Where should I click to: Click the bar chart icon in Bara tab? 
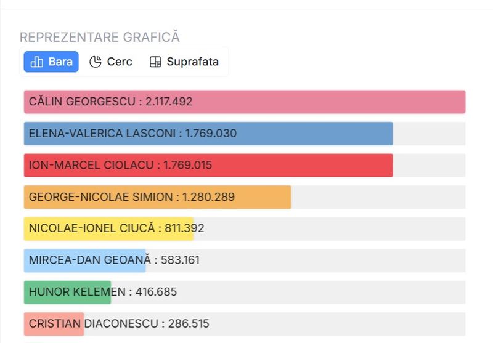[36, 62]
